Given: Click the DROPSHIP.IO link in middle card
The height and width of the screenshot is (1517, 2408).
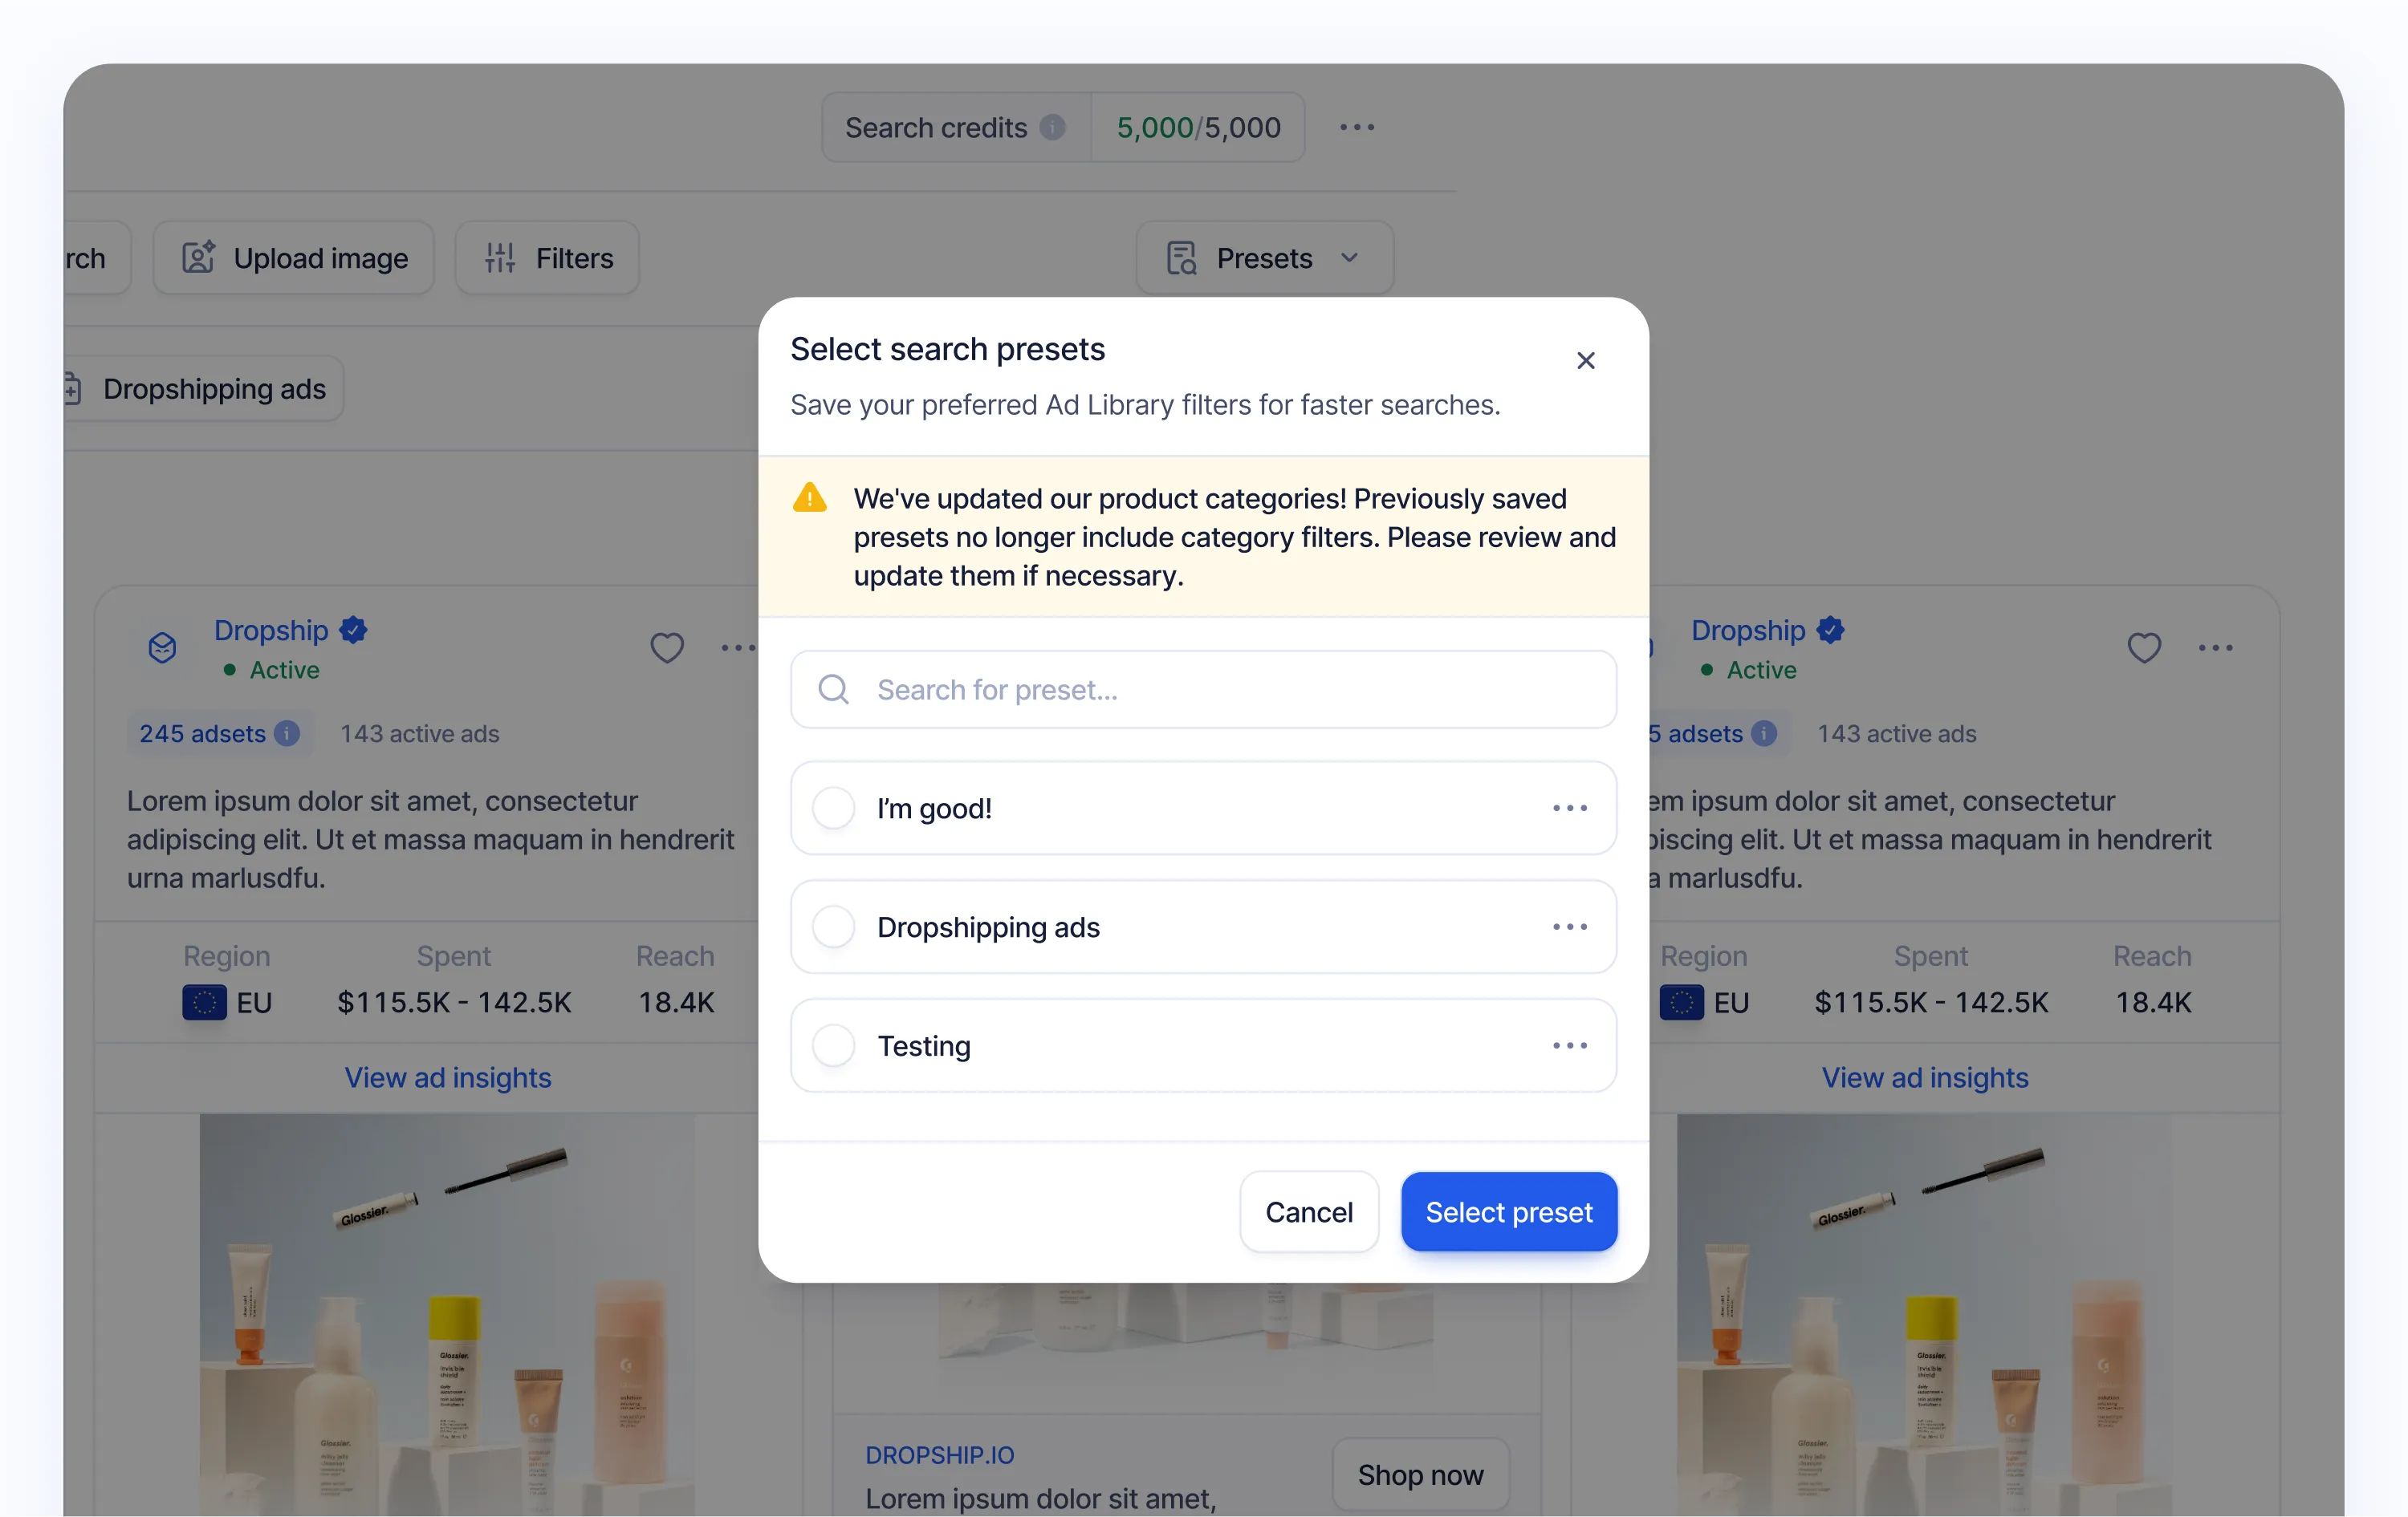Looking at the screenshot, I should coord(940,1455).
